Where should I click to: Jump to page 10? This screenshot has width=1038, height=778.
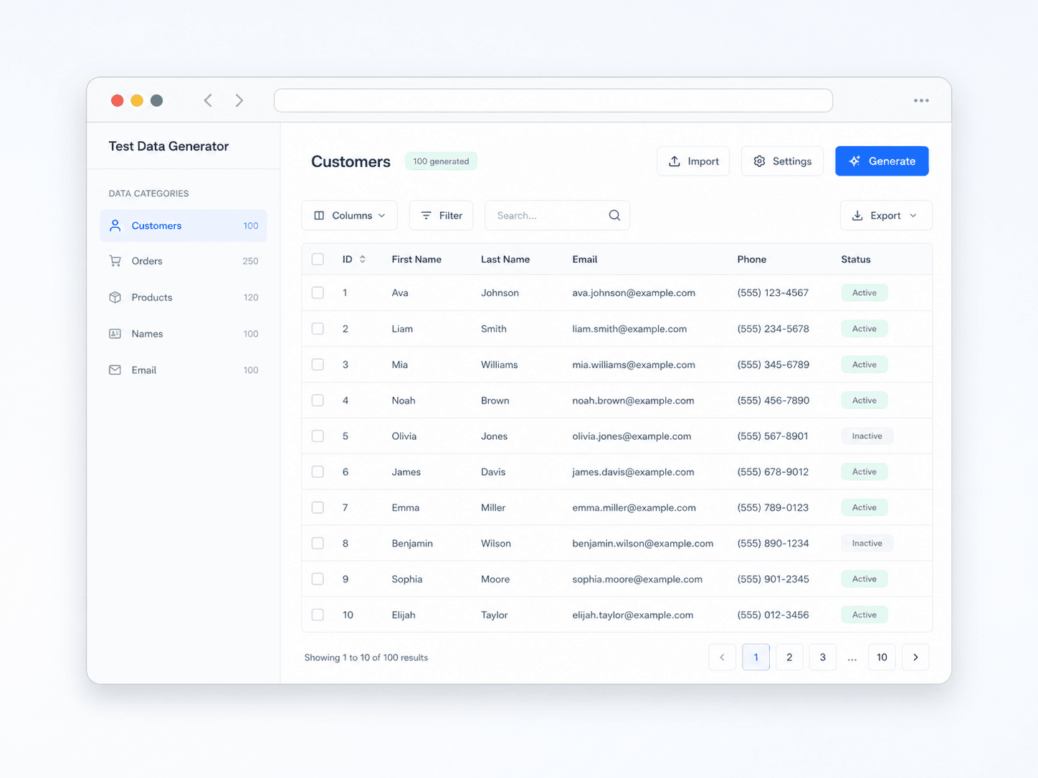pos(882,657)
